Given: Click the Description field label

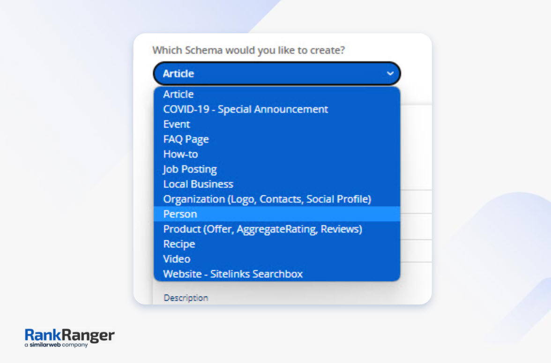Looking at the screenshot, I should 186,298.
